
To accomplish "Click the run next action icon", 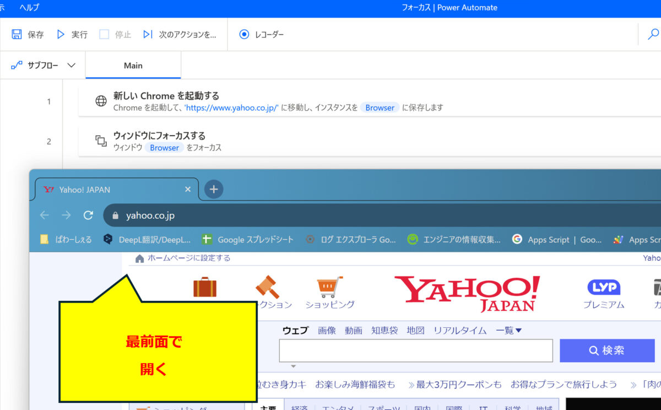I will click(x=147, y=34).
